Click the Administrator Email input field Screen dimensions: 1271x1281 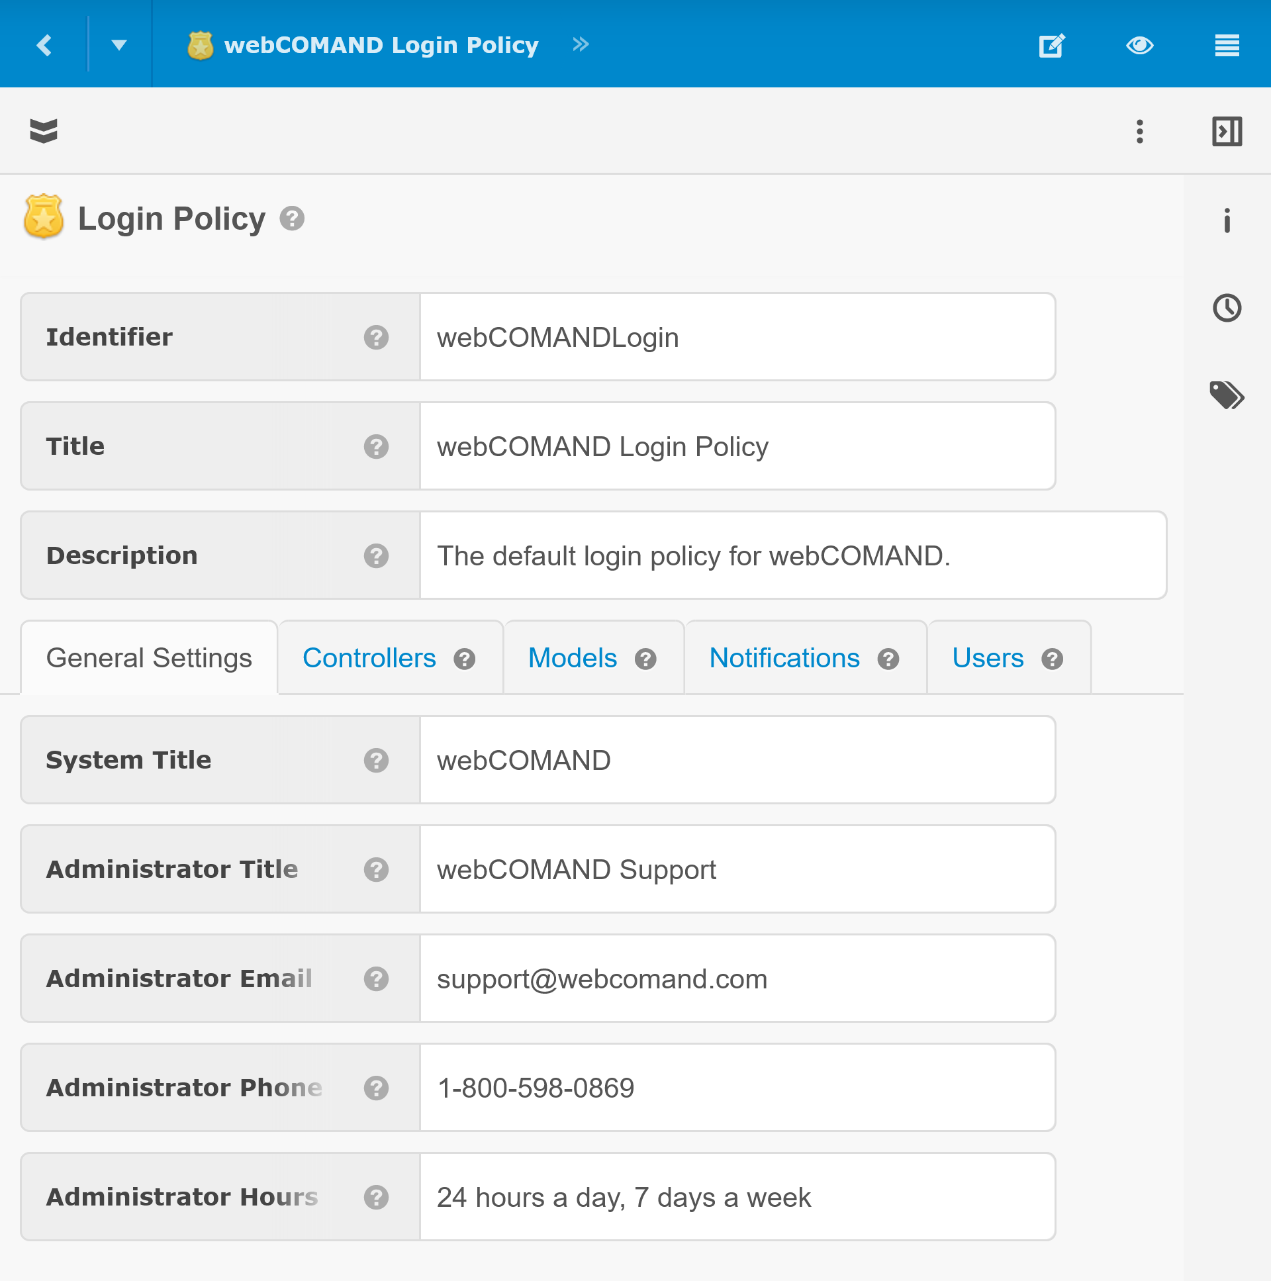coord(737,978)
